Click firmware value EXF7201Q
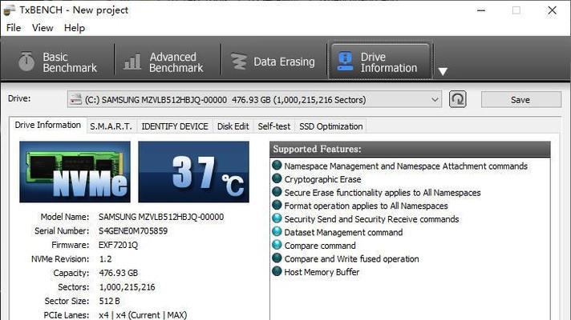The width and height of the screenshot is (571, 320). coord(118,245)
